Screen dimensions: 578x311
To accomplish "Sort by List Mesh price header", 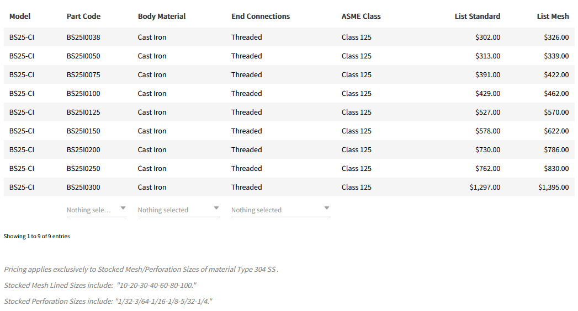I will click(x=553, y=17).
